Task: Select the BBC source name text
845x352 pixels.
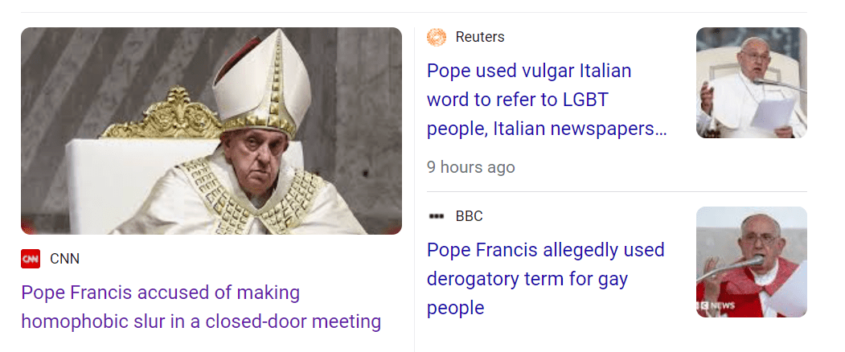Action: click(x=469, y=216)
